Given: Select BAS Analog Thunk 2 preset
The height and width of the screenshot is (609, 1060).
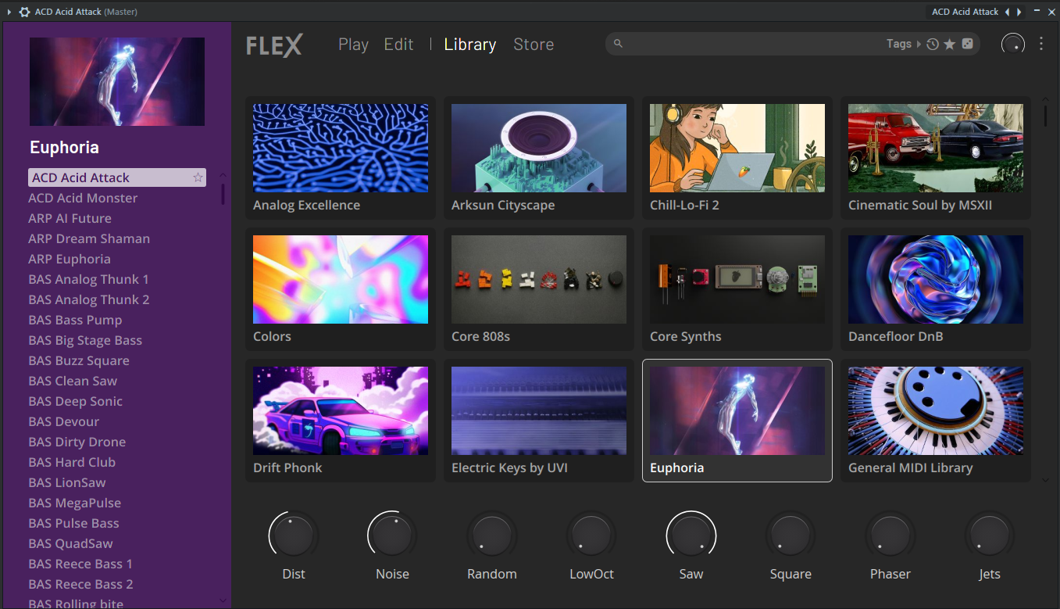Looking at the screenshot, I should [x=89, y=299].
